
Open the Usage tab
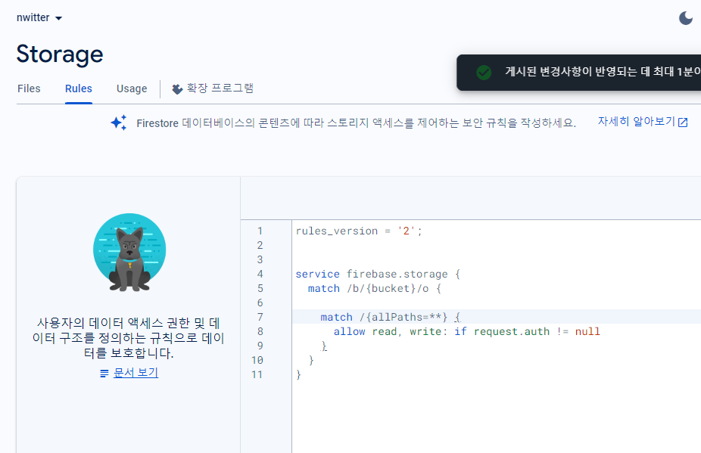[x=132, y=88]
